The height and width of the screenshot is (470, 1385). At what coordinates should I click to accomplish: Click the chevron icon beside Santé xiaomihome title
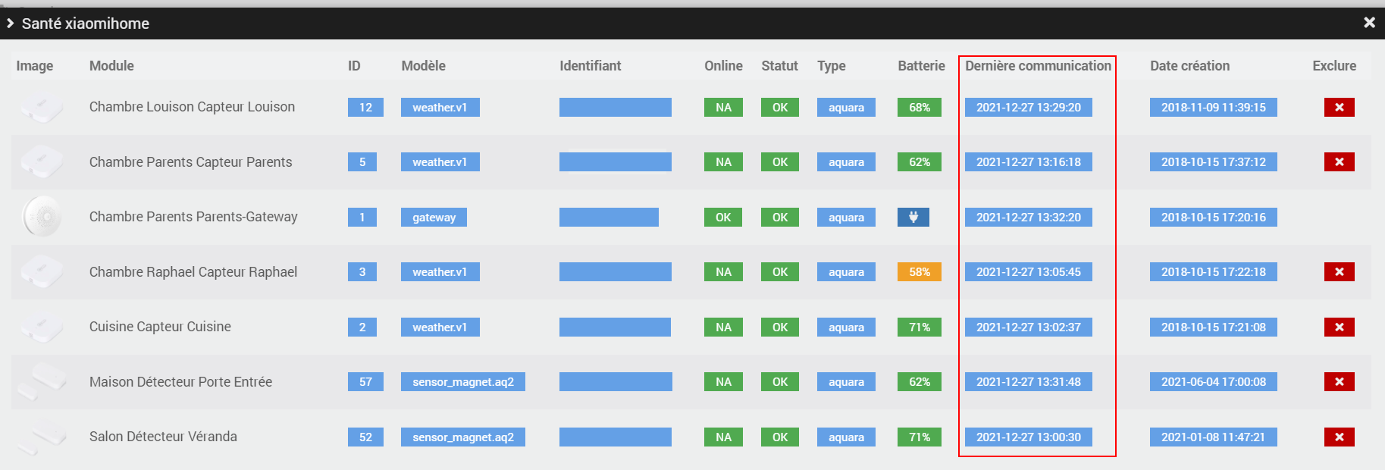(11, 23)
